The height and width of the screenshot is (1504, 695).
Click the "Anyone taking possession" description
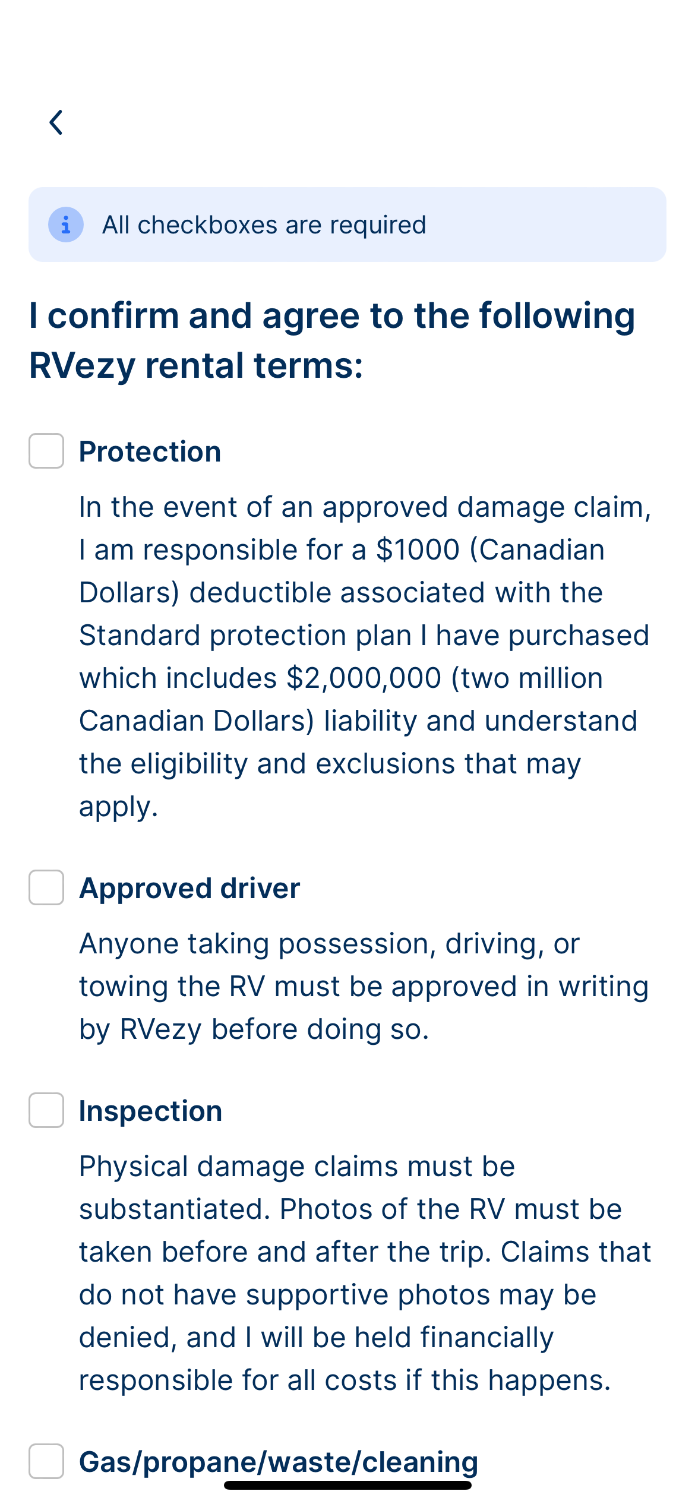(329, 943)
